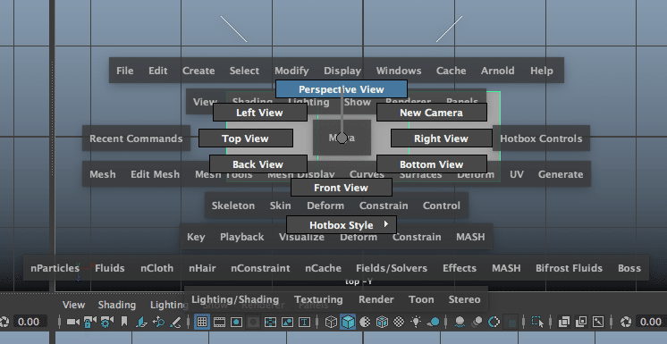Click the camera Bookmarks icon
The image size is (667, 344).
pyautogui.click(x=124, y=322)
